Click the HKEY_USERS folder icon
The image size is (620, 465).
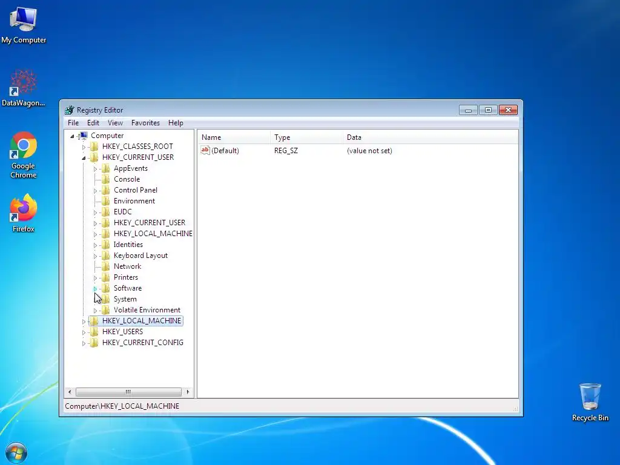(94, 332)
